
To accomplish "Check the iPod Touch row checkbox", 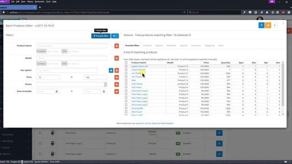I will click(x=126, y=112).
